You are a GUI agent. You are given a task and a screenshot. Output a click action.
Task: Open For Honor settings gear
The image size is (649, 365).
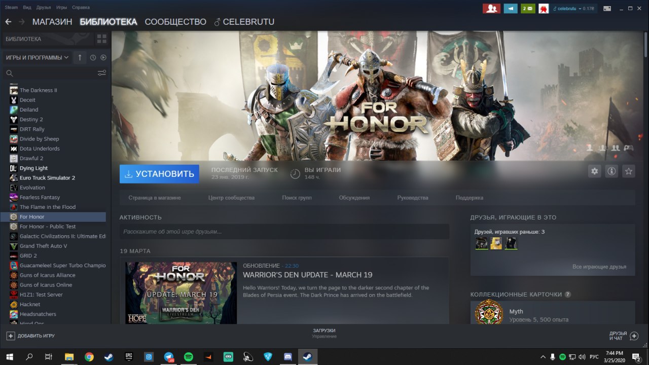595,171
